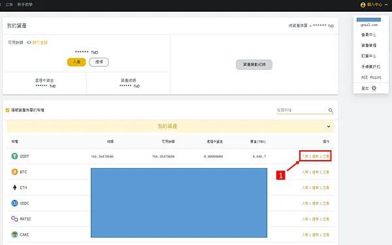Click 交易 in the USDC row
The height and width of the screenshot is (245, 392).
click(x=326, y=203)
